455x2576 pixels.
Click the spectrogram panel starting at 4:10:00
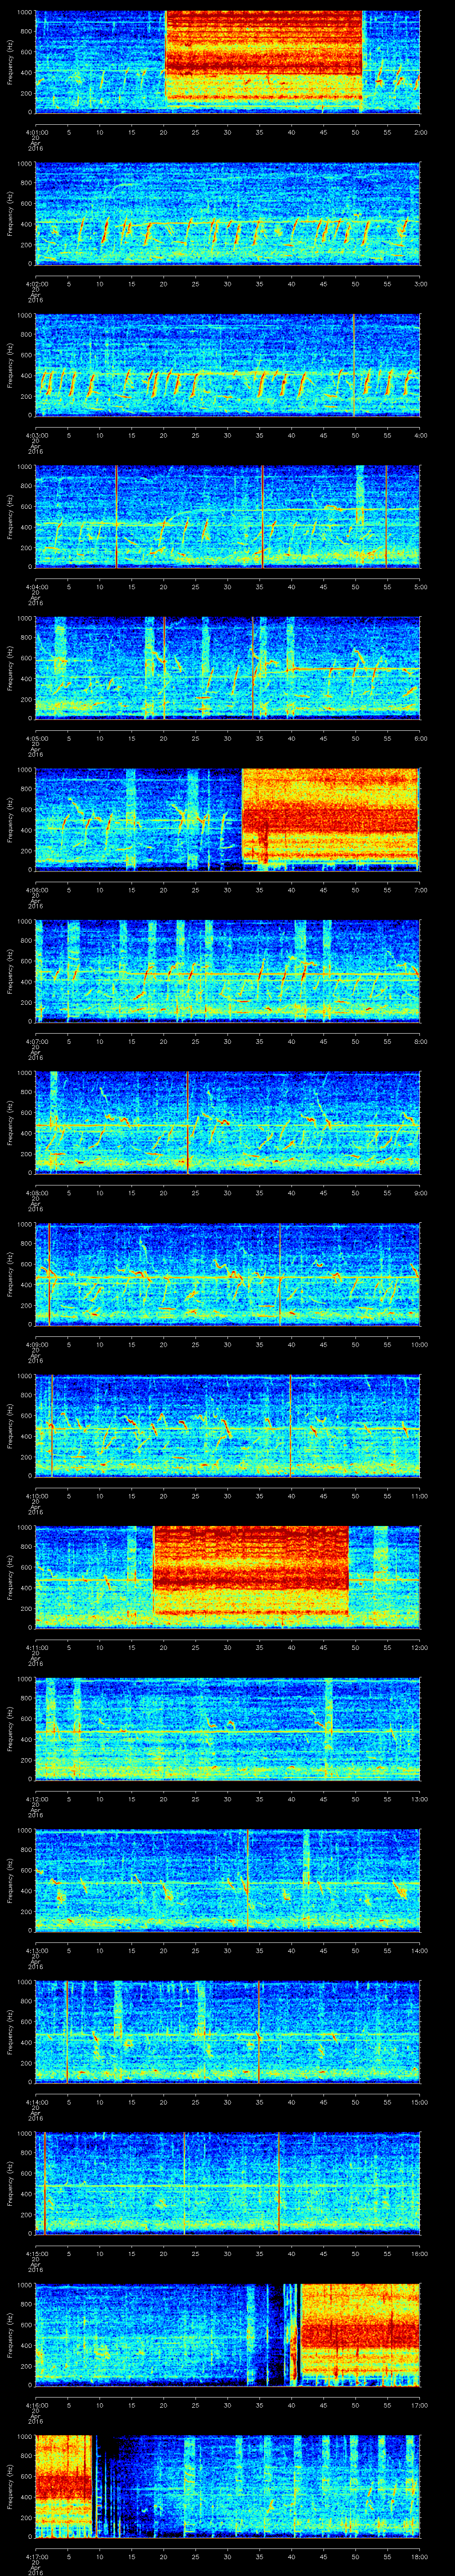tap(228, 1425)
